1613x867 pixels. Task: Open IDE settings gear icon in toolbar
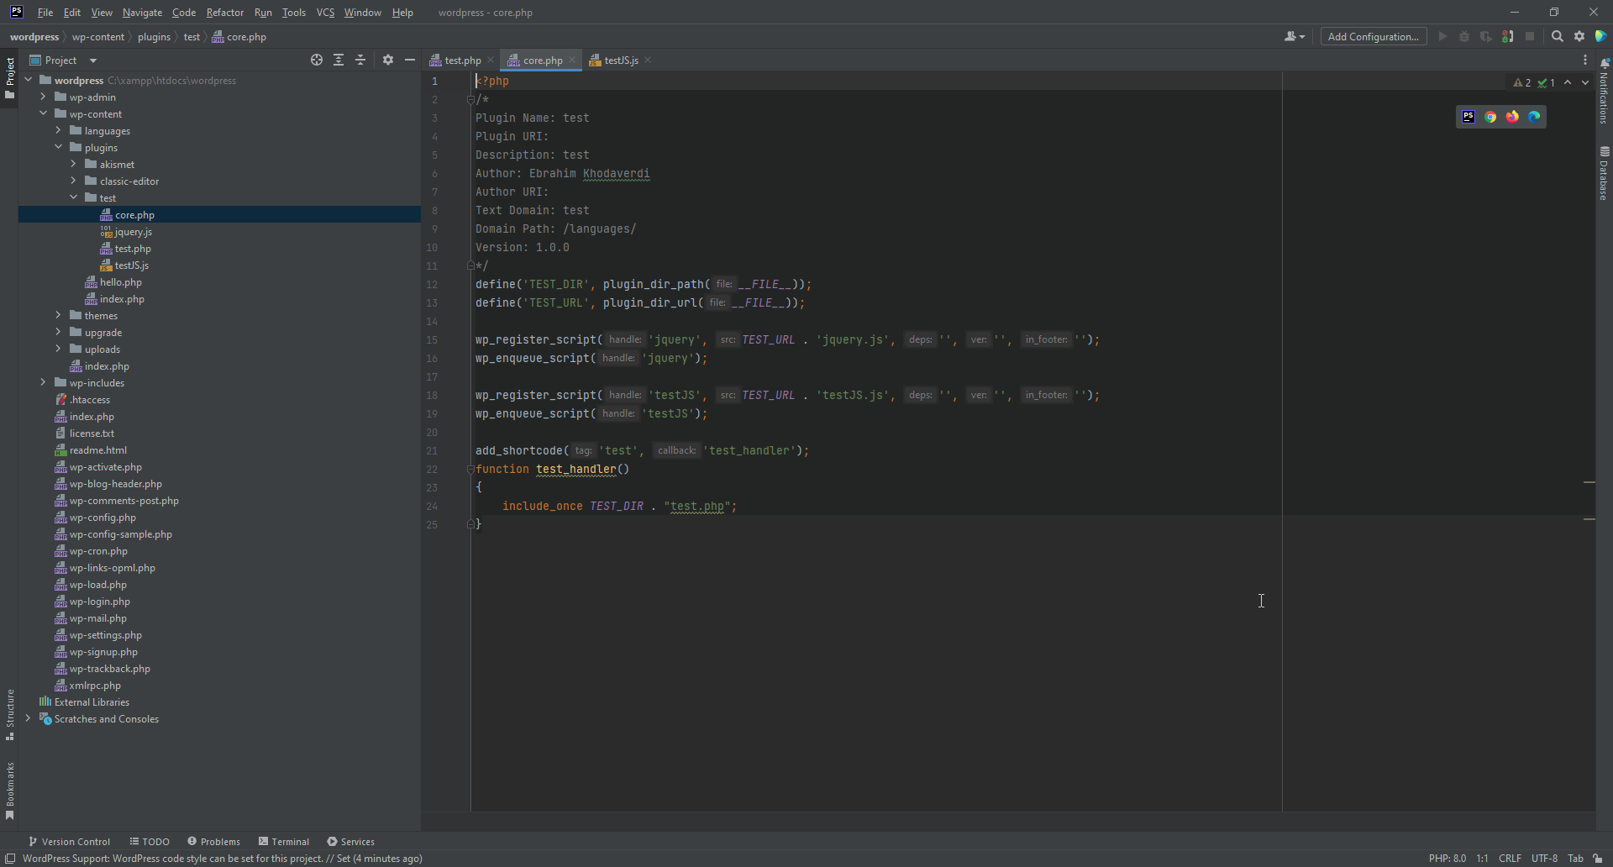(x=1579, y=36)
